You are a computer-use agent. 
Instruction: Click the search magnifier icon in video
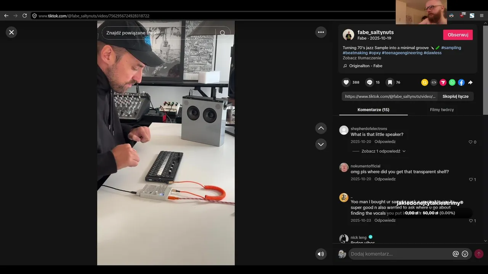click(223, 33)
